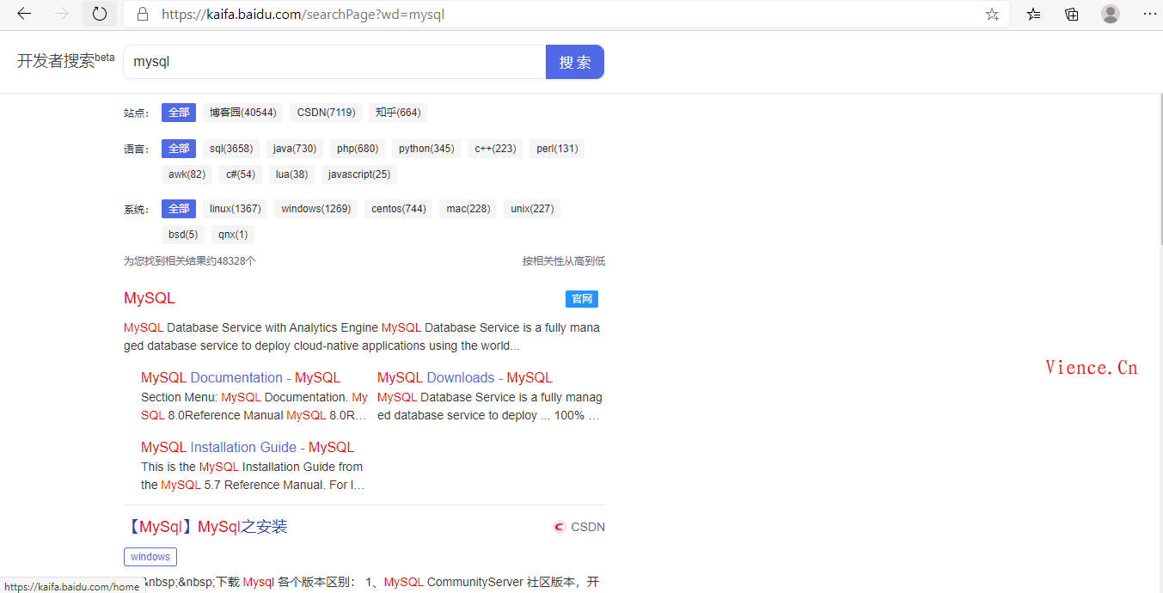The image size is (1163, 593).
Task: Choose the python language tag
Action: pyautogui.click(x=426, y=149)
